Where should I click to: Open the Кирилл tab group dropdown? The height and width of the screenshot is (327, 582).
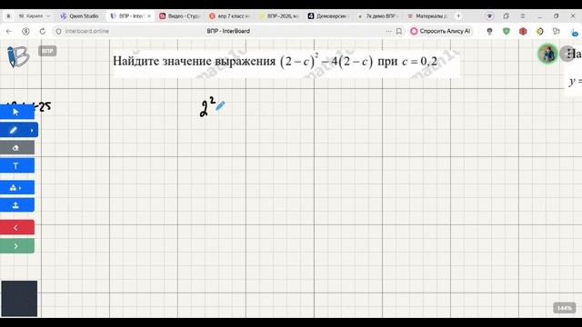(x=34, y=16)
